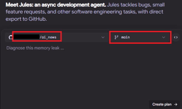Click the git branch icon beside main
This screenshot has width=182, height=109.
coord(116,37)
